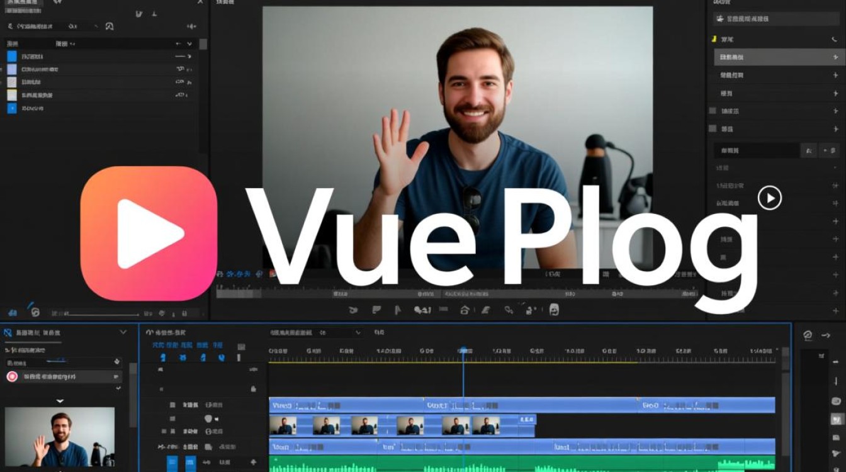Click the lavender swatch in the project list
This screenshot has width=846, height=472.
[x=11, y=69]
